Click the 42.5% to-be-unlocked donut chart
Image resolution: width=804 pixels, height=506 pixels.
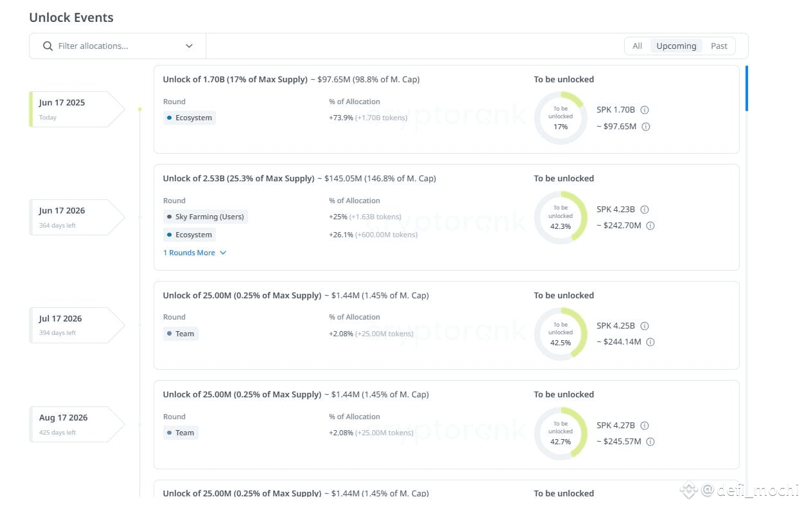[x=560, y=334]
